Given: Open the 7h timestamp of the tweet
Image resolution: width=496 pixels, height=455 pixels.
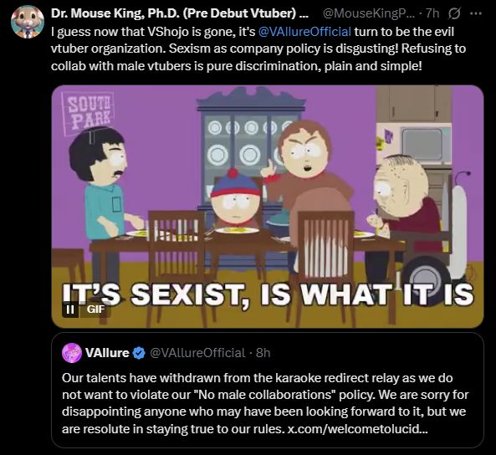Looking at the screenshot, I should 432,13.
